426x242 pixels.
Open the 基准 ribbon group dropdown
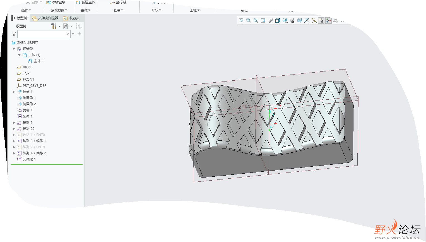click(x=118, y=10)
